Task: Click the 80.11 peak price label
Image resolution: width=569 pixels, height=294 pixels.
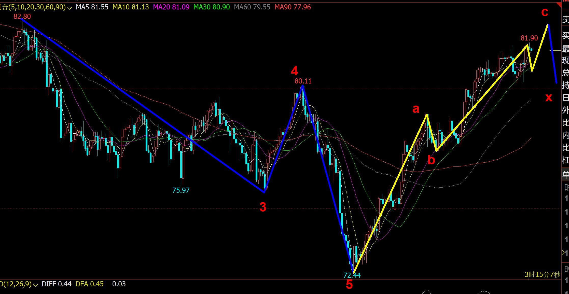Action: 303,81
